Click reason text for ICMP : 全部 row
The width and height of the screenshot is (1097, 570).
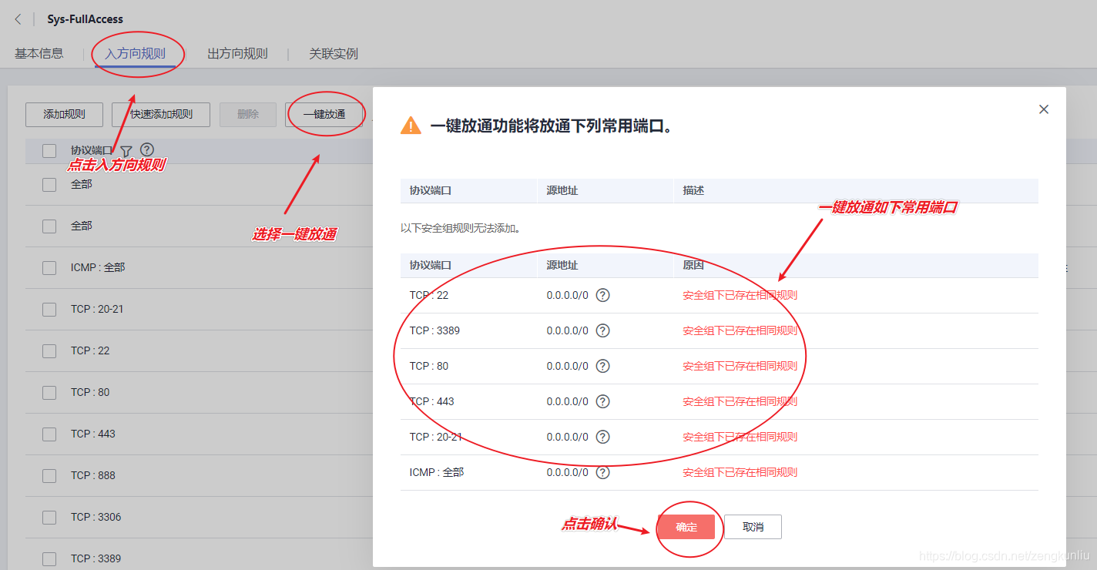click(x=740, y=472)
